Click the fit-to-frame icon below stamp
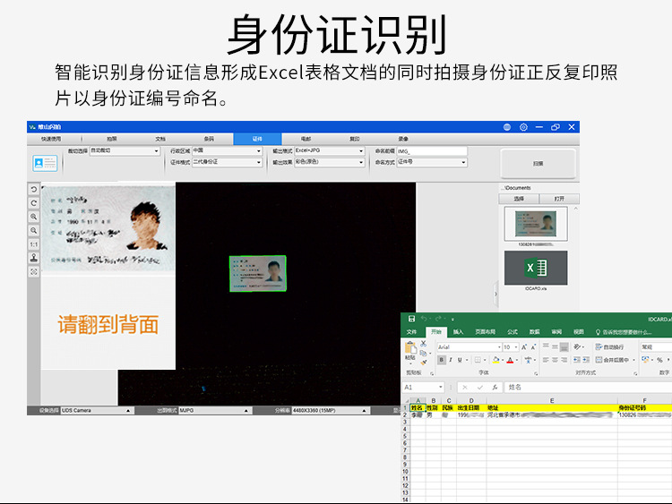The width and height of the screenshot is (672, 504). tap(34, 271)
